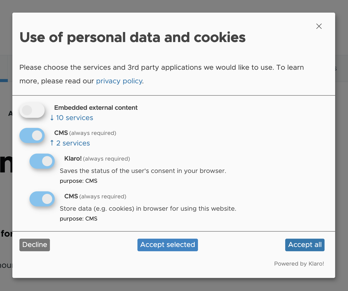Viewport: 348px width, 291px height.
Task: Click Accept selected
Action: (167, 245)
